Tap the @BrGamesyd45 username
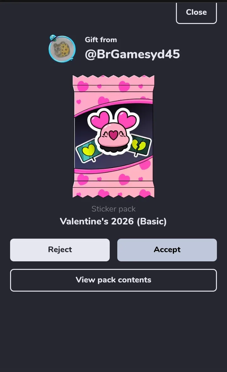Viewport: 227px width, 372px height. 132,54
